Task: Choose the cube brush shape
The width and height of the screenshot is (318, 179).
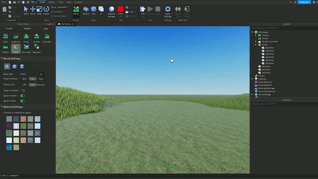Action: (x=14, y=66)
